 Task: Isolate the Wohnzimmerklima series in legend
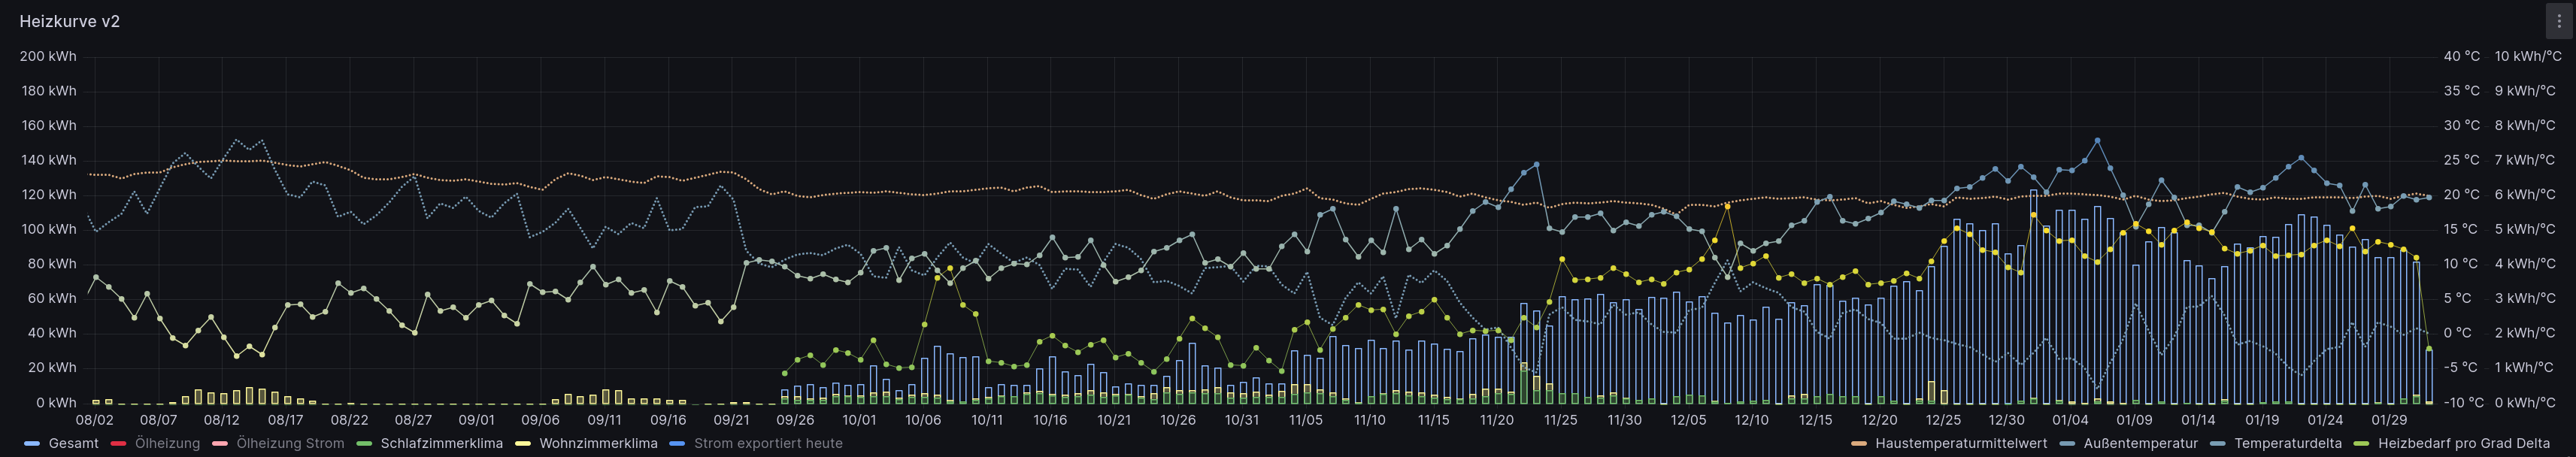click(x=598, y=443)
